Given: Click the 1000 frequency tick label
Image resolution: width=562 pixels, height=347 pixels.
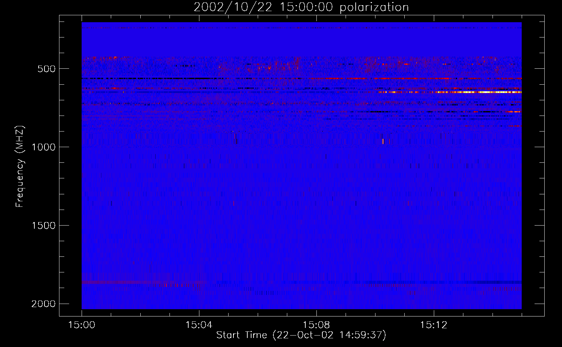Looking at the screenshot, I should pyautogui.click(x=43, y=147).
